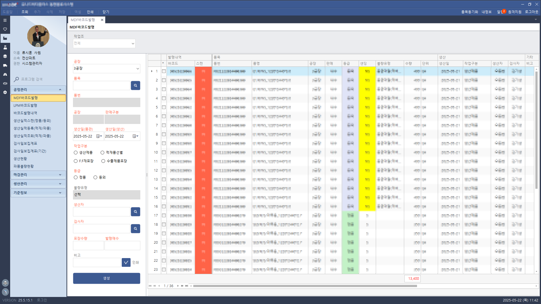Select the 수출제품포장 radio button
Screen dimensions: 541x304
(x=103, y=161)
